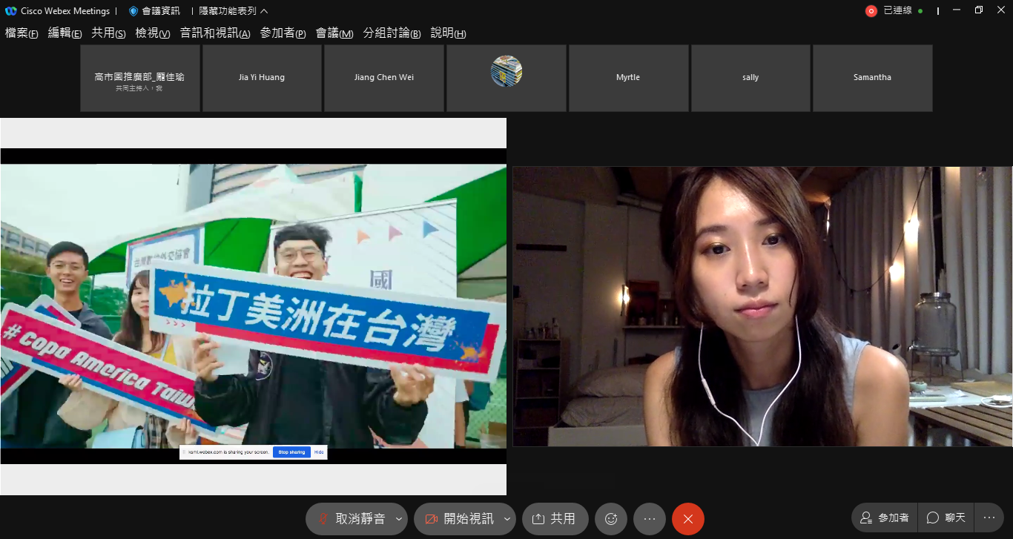Click the 會議資訊 shield icon
Image resolution: width=1013 pixels, height=539 pixels.
pyautogui.click(x=133, y=11)
